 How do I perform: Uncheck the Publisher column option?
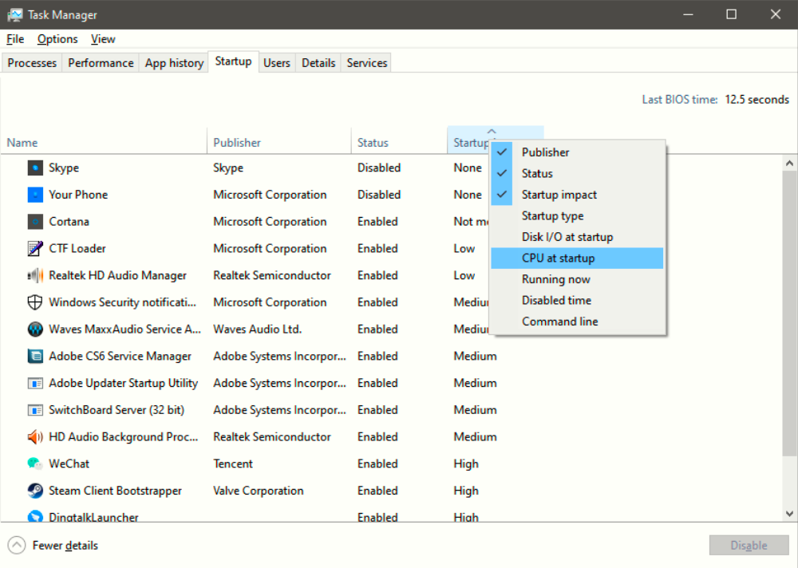(x=577, y=152)
